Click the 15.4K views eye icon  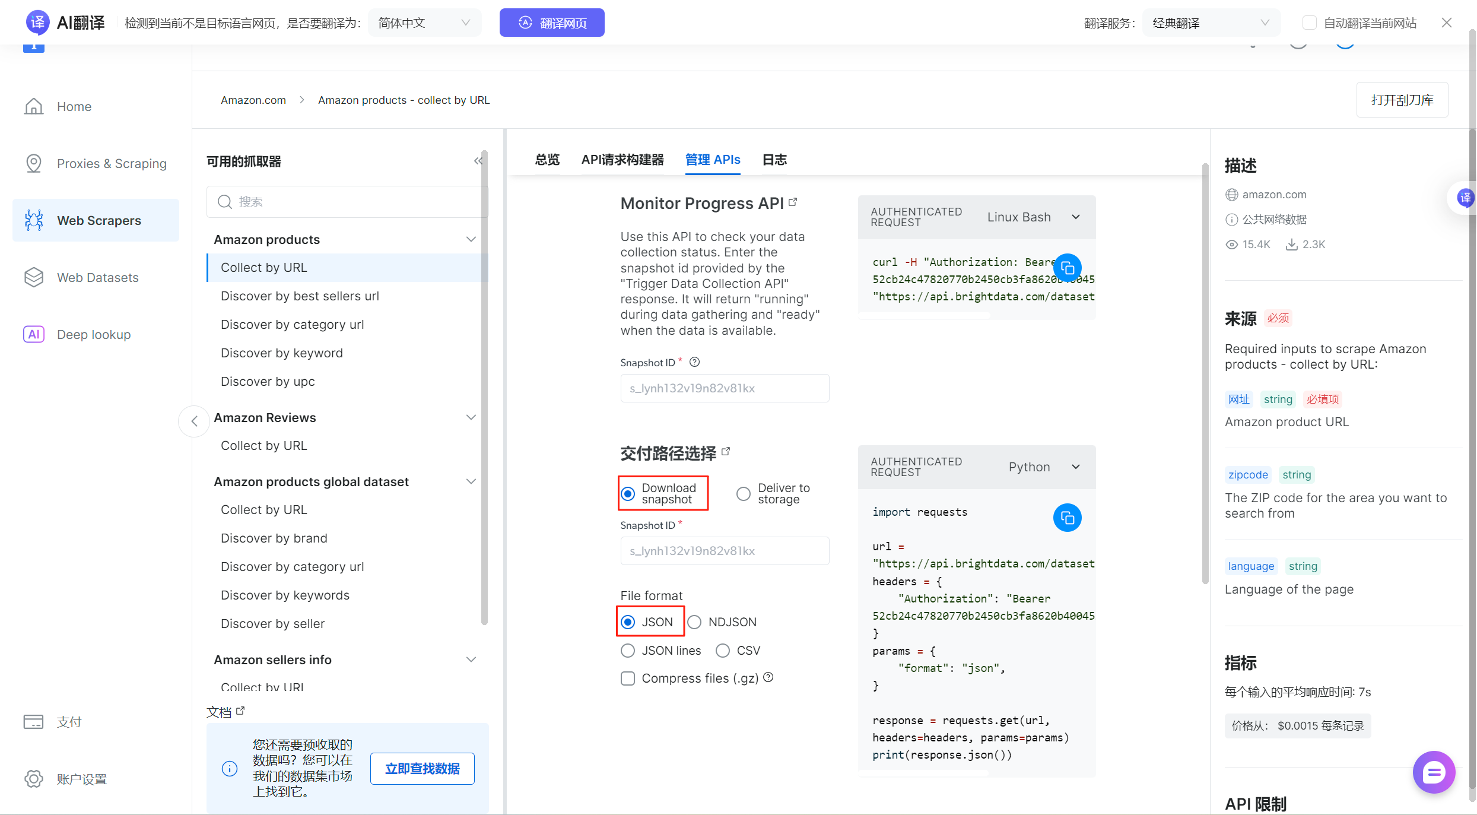click(x=1231, y=245)
